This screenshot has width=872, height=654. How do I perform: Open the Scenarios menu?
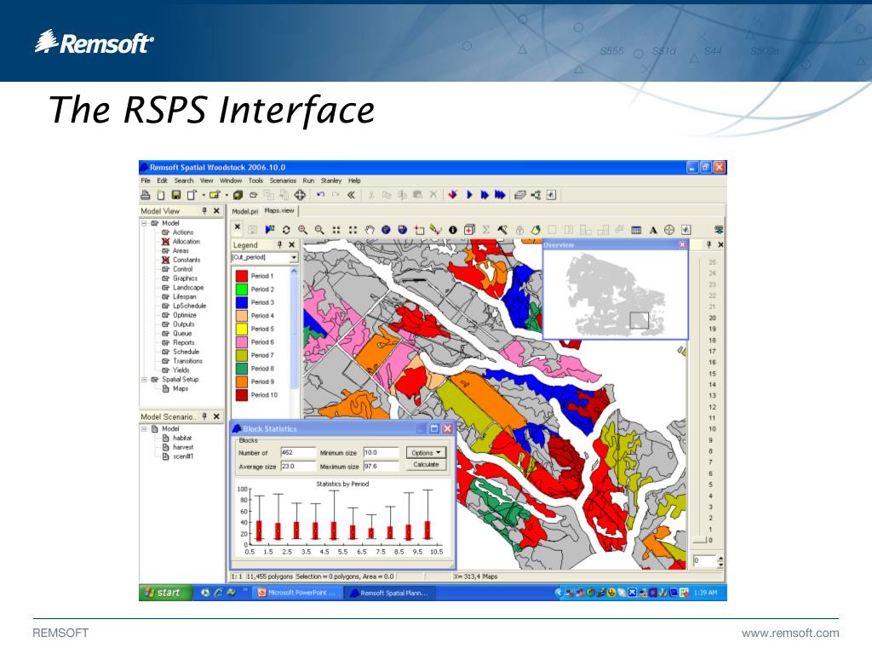click(283, 181)
